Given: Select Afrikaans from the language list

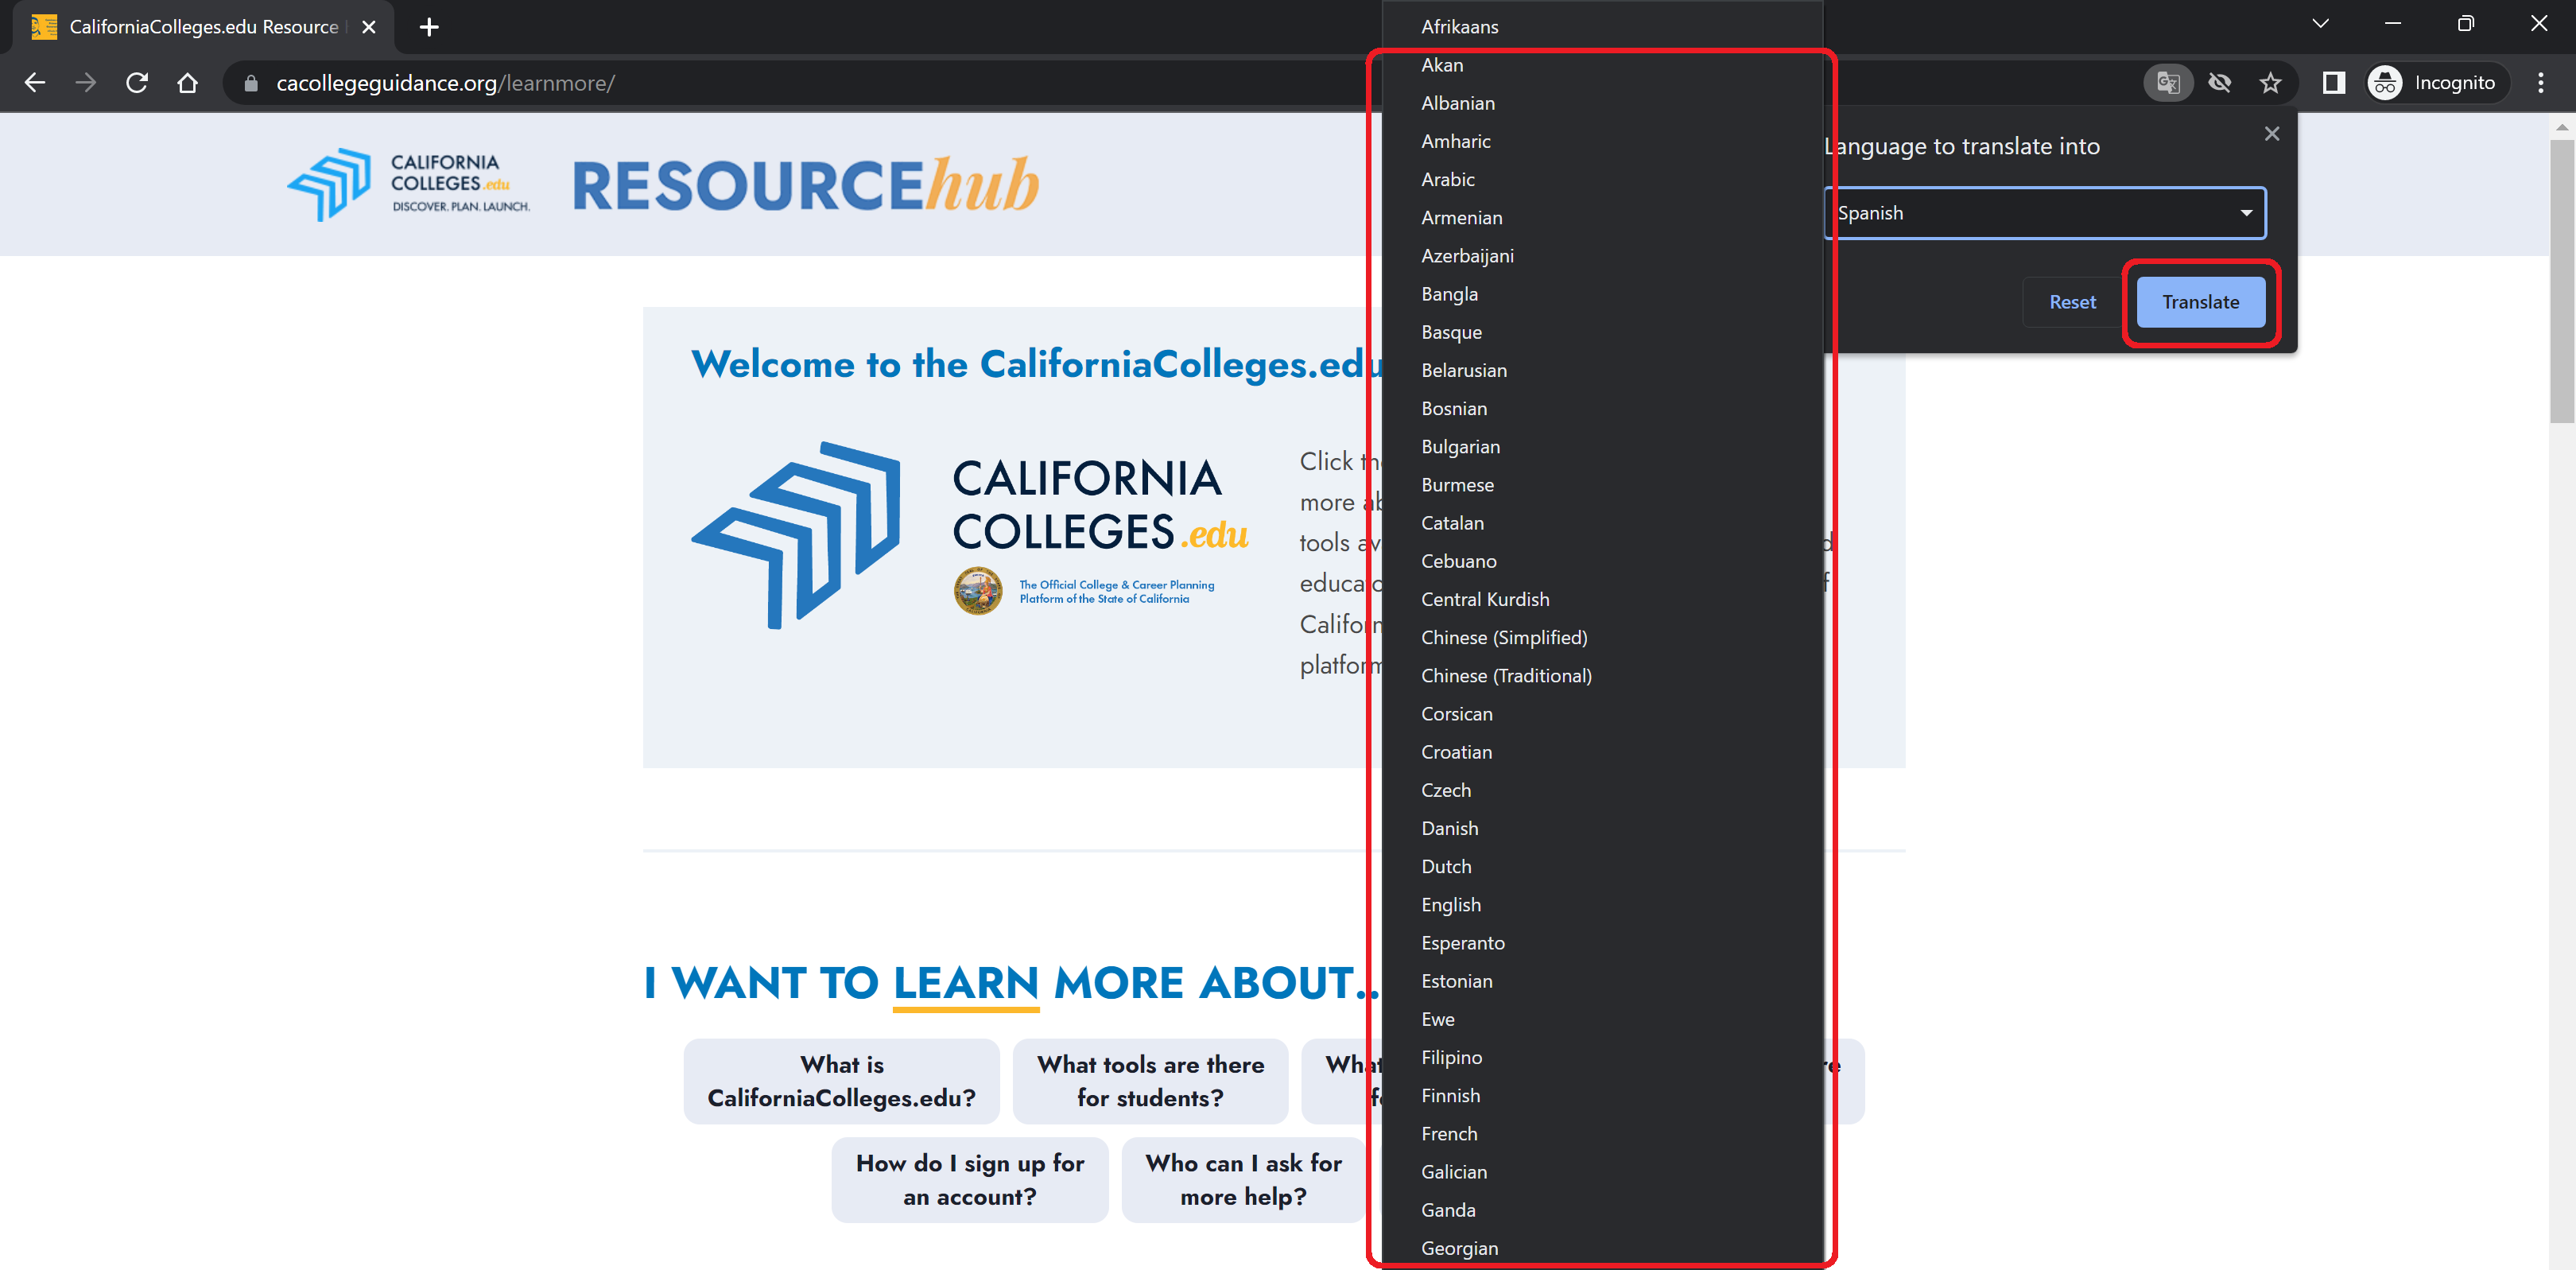Looking at the screenshot, I should [x=1602, y=27].
